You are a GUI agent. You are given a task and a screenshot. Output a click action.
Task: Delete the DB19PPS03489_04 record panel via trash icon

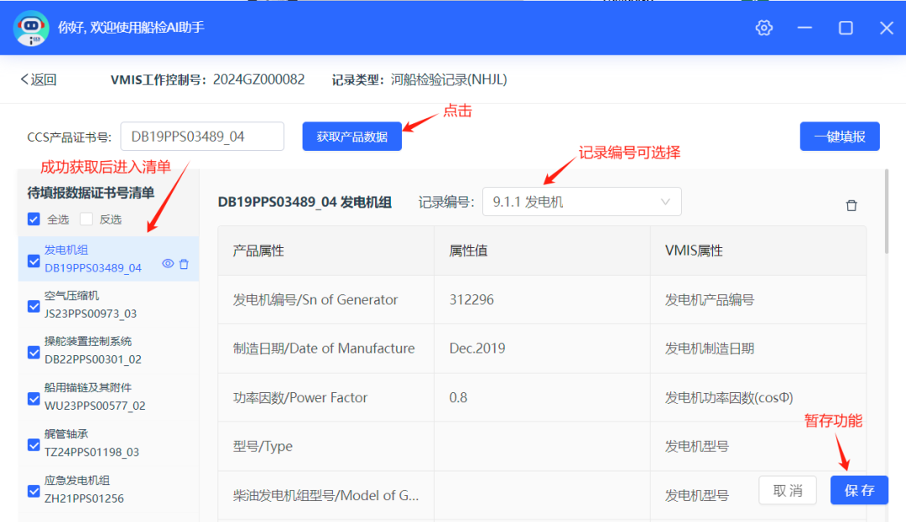coord(851,205)
